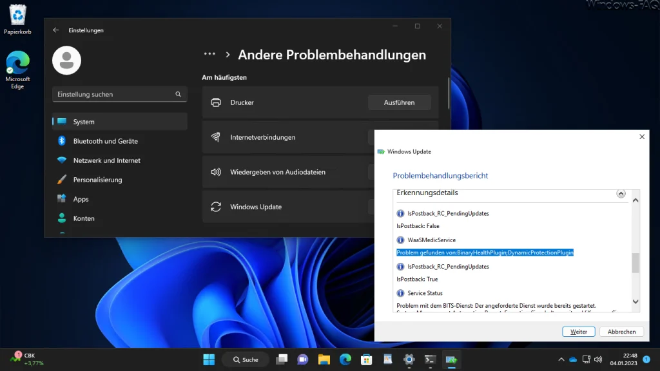Click IsPostback: False line
Screen dimensions: 660x371
(x=418, y=226)
